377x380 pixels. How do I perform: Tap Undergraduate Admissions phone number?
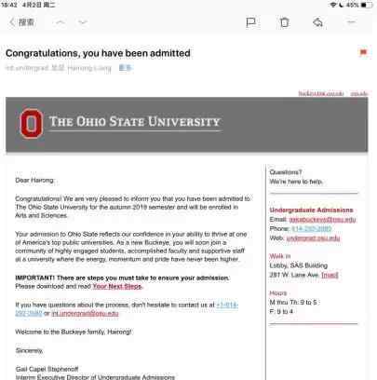pyautogui.click(x=312, y=229)
